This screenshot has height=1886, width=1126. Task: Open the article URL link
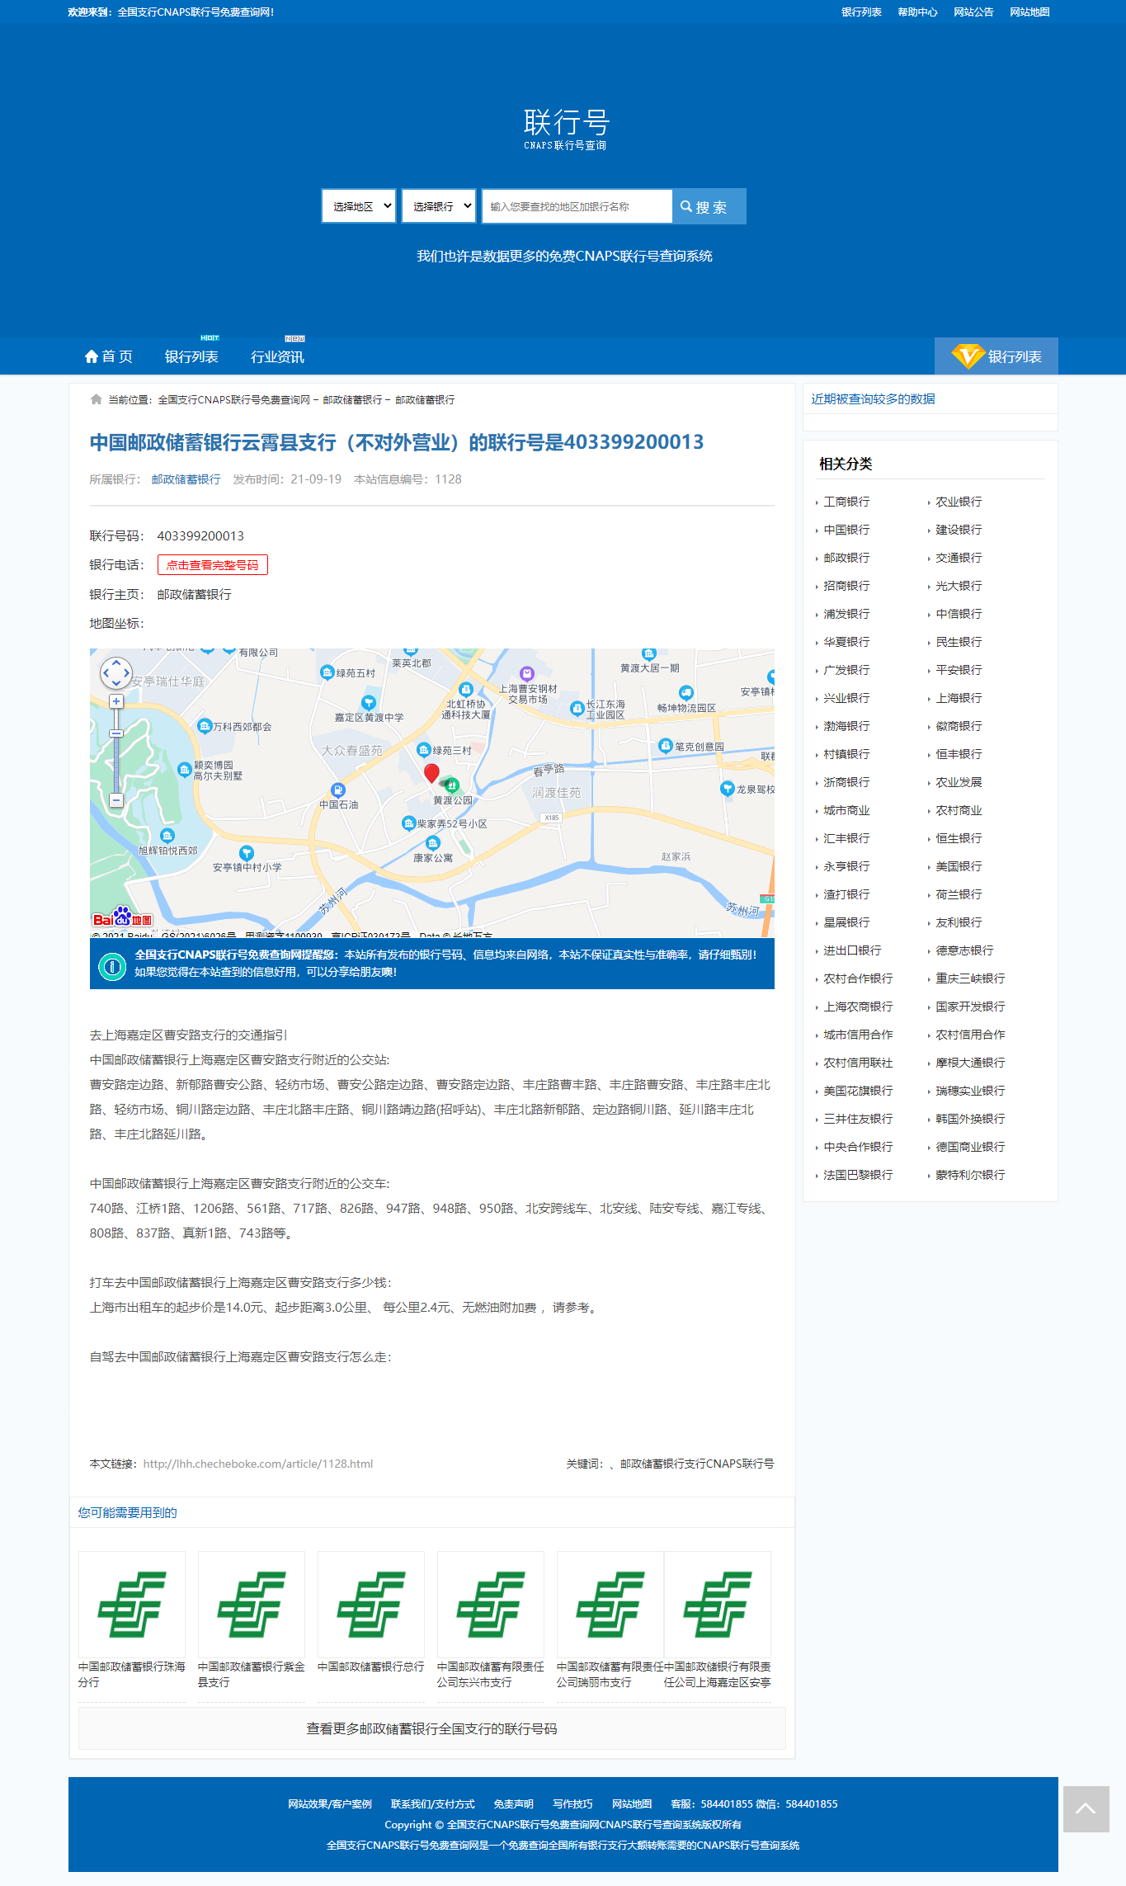pyautogui.click(x=258, y=1464)
